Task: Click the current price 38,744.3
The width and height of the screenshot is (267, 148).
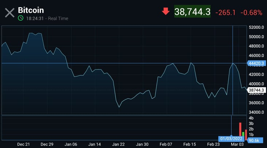Action: coord(192,12)
